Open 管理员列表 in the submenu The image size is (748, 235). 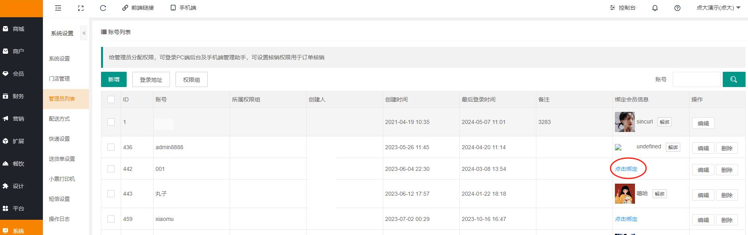click(62, 99)
